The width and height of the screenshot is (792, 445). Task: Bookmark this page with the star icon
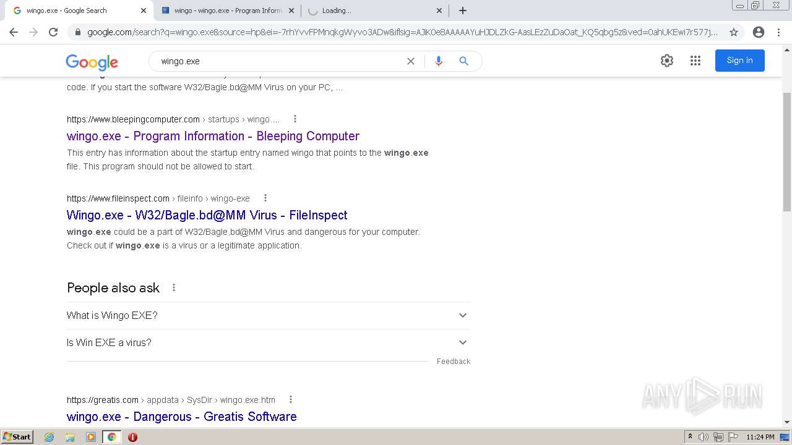(734, 32)
